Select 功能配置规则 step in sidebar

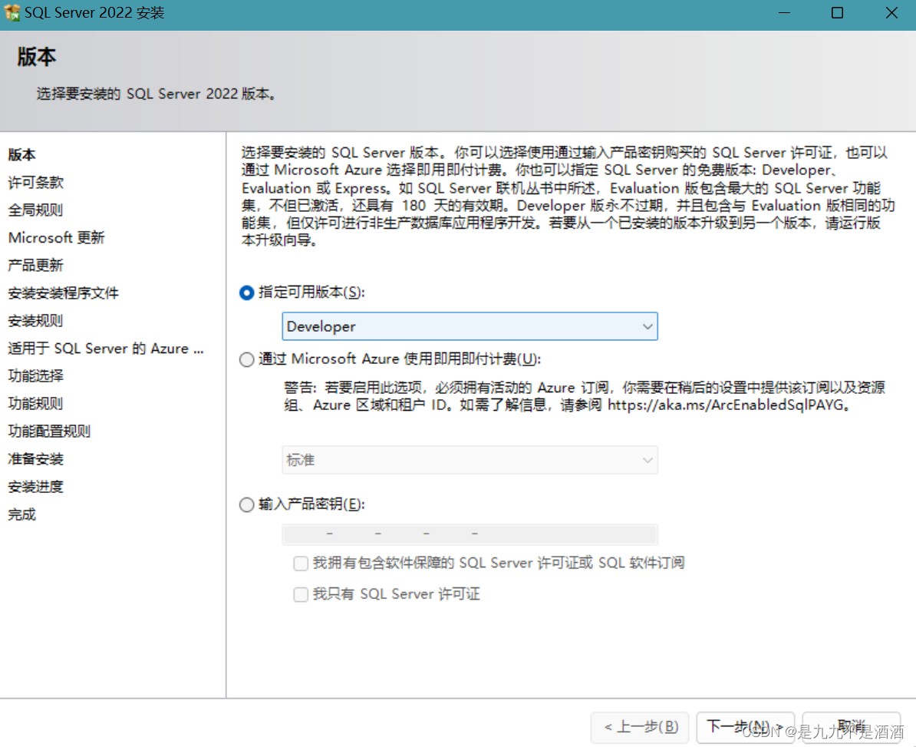pos(49,431)
